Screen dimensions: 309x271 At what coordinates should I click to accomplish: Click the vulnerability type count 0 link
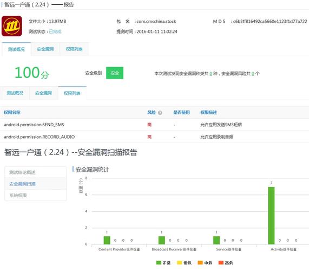tap(211, 74)
